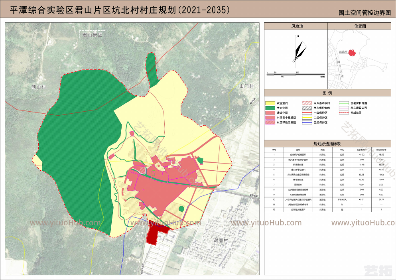Screen dimensions: 396x280
Task: Click the 图例 legend header
Action: tap(327, 93)
